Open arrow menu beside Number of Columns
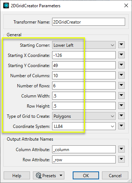Viewport: 132px width, 183px height. [122, 75]
